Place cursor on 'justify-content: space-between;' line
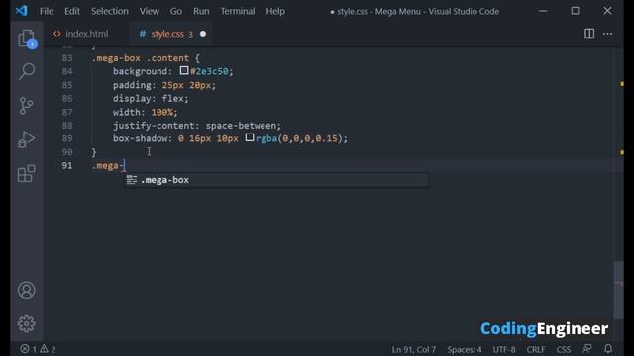This screenshot has width=634, height=356. pyautogui.click(x=197, y=126)
